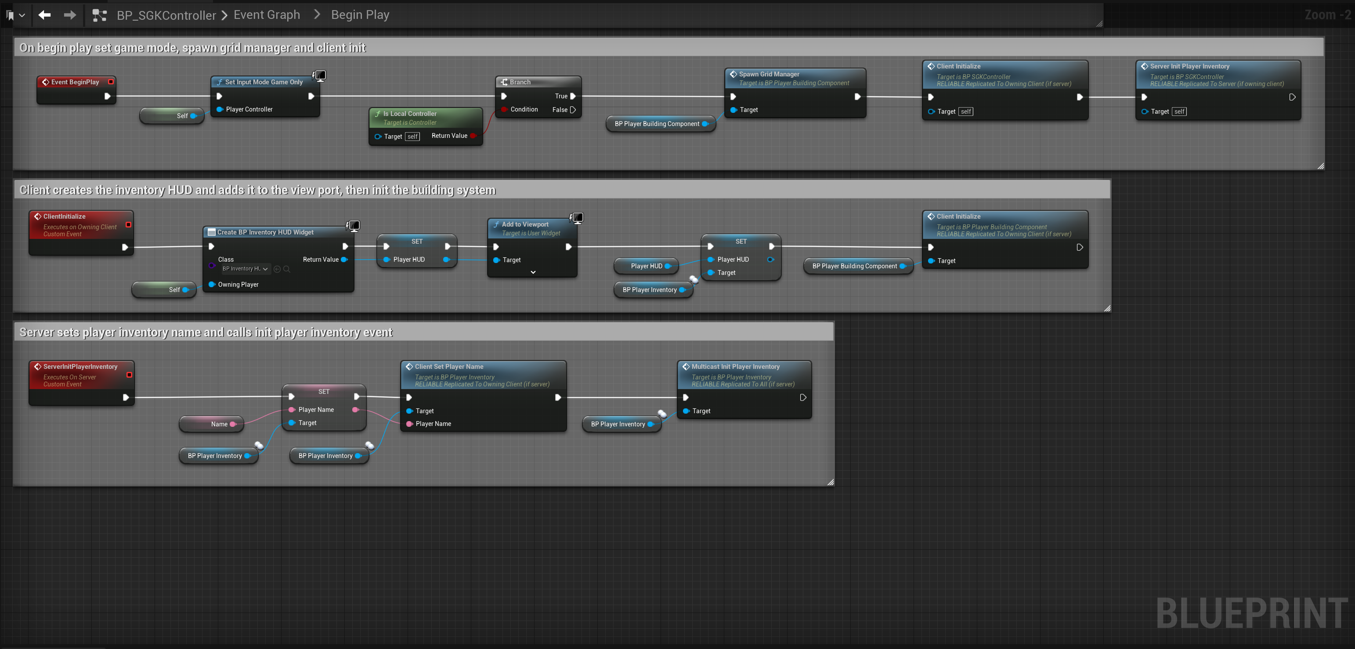This screenshot has height=649, width=1355.
Task: Click the delegate pin on ServerInitPlayerInventory event
Action: point(129,375)
